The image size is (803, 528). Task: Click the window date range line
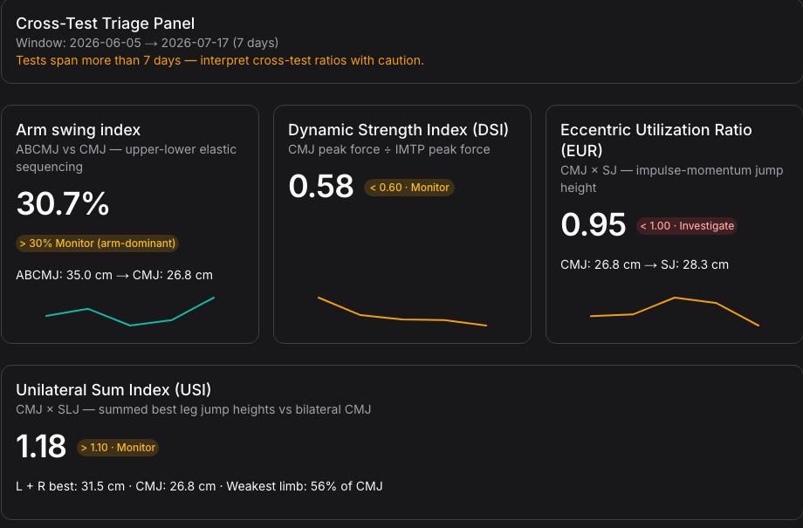coord(147,43)
